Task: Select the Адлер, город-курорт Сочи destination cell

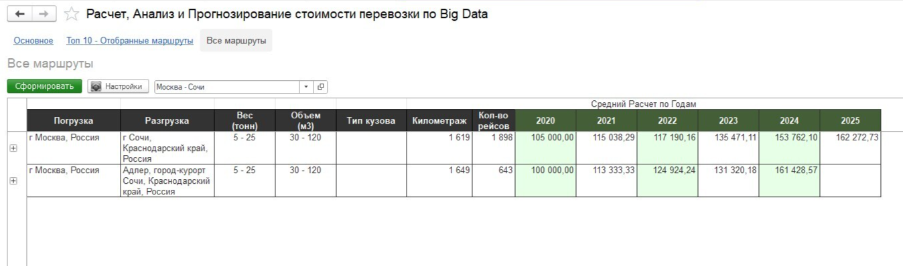Action: (167, 180)
